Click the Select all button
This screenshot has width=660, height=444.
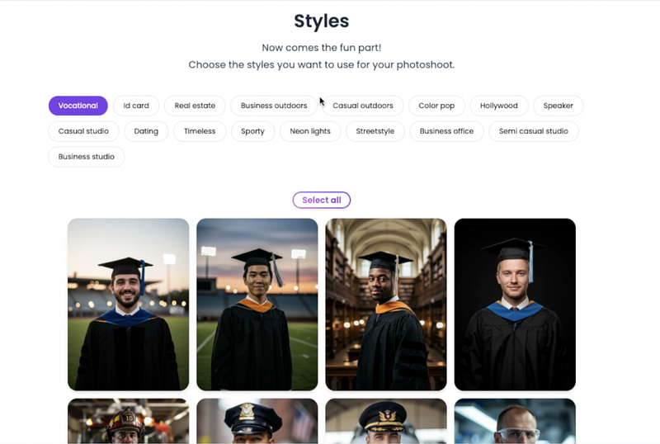322,200
